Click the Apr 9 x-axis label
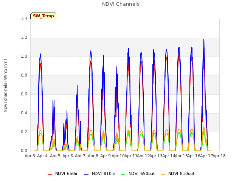This screenshot has width=242, height=181. [105, 156]
